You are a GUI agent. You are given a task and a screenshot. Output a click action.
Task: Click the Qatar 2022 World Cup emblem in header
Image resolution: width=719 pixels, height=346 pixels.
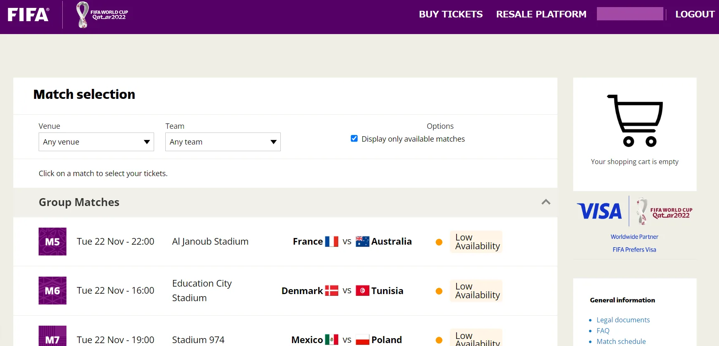coord(102,15)
